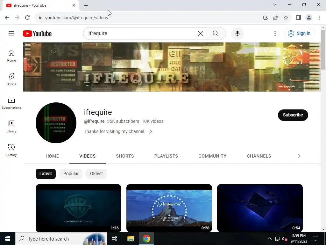Reload the page in Chrome
Viewport: 326px width, 245px height.
coord(27,18)
